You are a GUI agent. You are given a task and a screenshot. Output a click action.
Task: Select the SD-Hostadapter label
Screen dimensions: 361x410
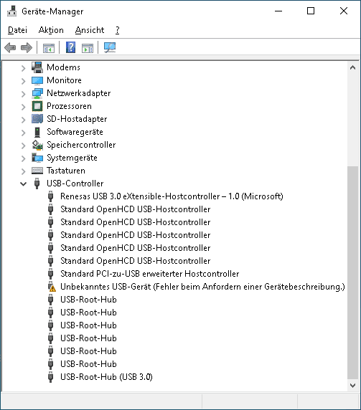(x=77, y=119)
